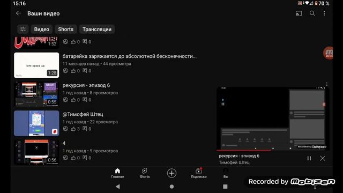Screen dimensions: 343x193
Task: Open miniplayer title рекурсия - эпизод 6
Action: 239,156
